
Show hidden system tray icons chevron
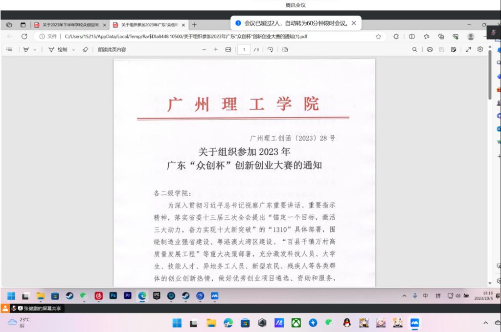coord(404,296)
